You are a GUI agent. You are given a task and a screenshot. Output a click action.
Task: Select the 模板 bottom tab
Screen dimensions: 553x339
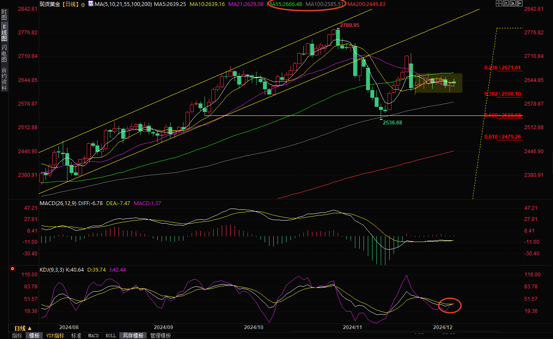point(34,336)
